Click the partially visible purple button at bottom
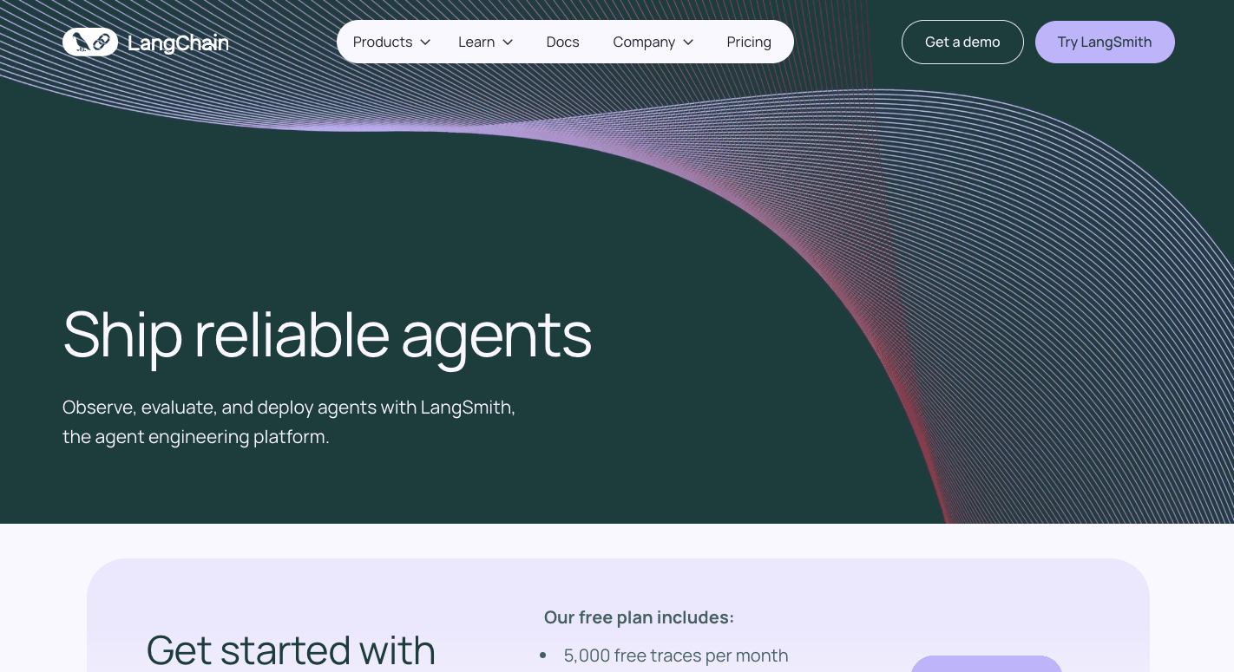The width and height of the screenshot is (1234, 672). (987, 664)
